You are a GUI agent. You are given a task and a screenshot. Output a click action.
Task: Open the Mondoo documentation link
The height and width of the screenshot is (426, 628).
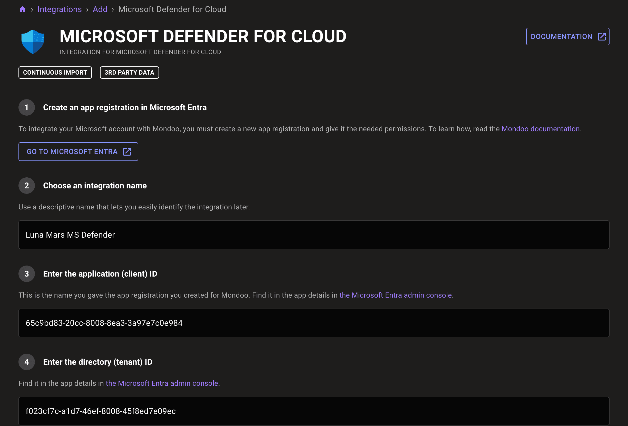click(x=541, y=129)
